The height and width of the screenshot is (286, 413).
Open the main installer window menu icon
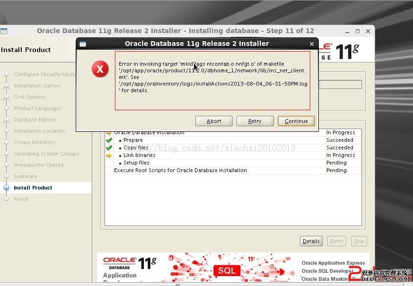pyautogui.click(x=4, y=31)
